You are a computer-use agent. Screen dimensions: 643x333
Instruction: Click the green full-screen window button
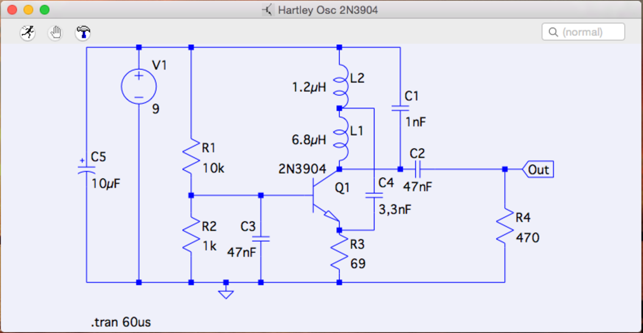[x=45, y=10]
